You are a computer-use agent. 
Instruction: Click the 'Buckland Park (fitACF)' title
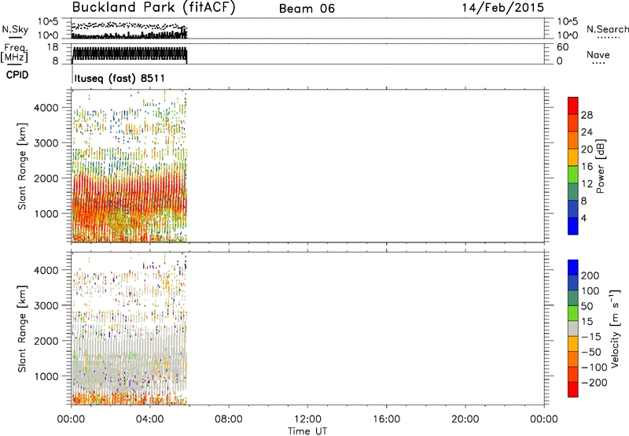pos(153,8)
